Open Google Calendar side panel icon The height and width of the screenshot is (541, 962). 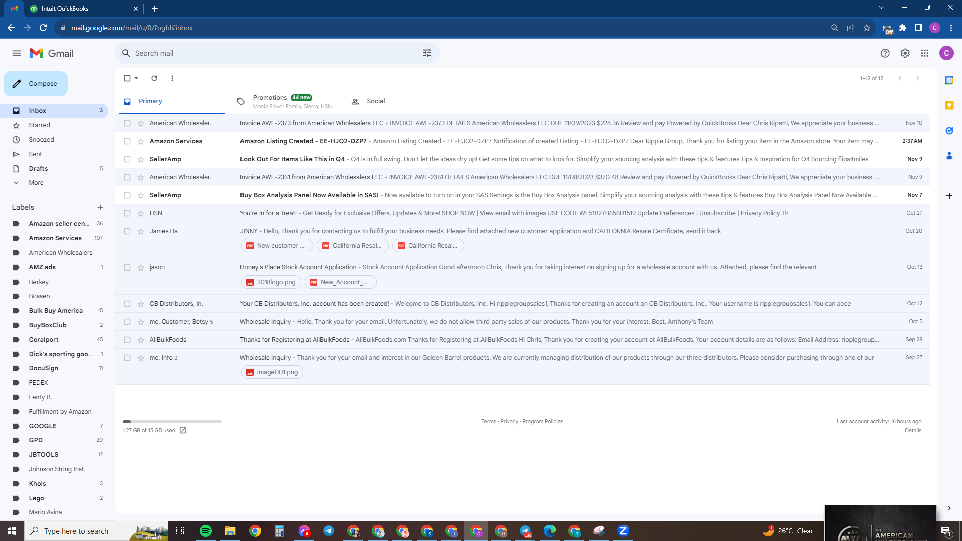click(949, 80)
